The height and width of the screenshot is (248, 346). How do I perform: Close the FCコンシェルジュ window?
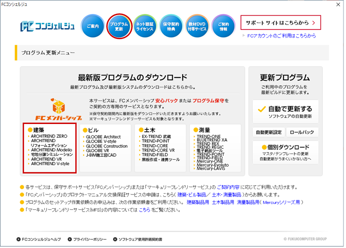coord(338,4)
